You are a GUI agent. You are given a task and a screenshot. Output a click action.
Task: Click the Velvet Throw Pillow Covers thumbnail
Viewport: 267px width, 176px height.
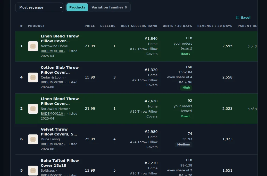tap(33, 139)
